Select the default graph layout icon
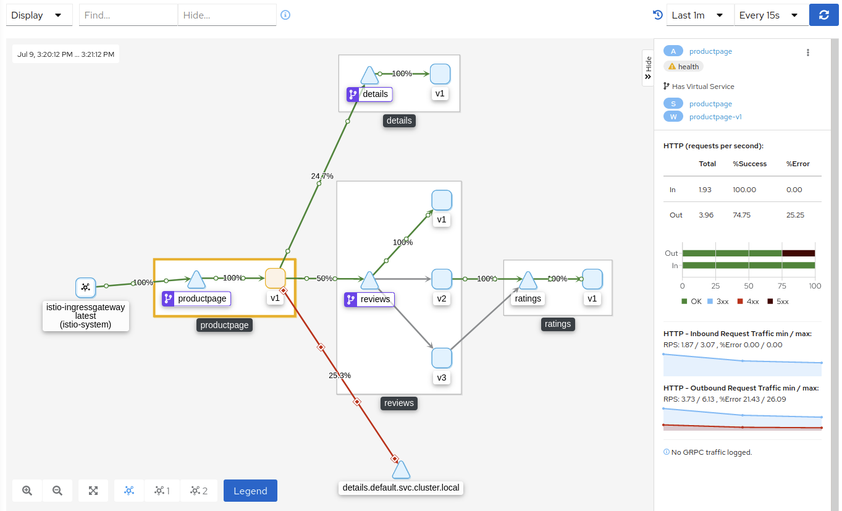 point(129,491)
